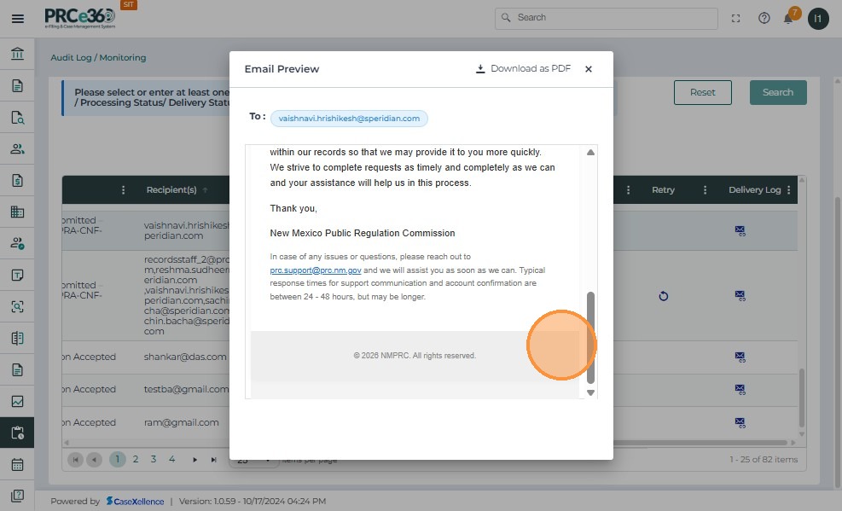842x511 pixels.
Task: Click the Audit Log / Monitoring breadcrumb
Action: click(98, 57)
